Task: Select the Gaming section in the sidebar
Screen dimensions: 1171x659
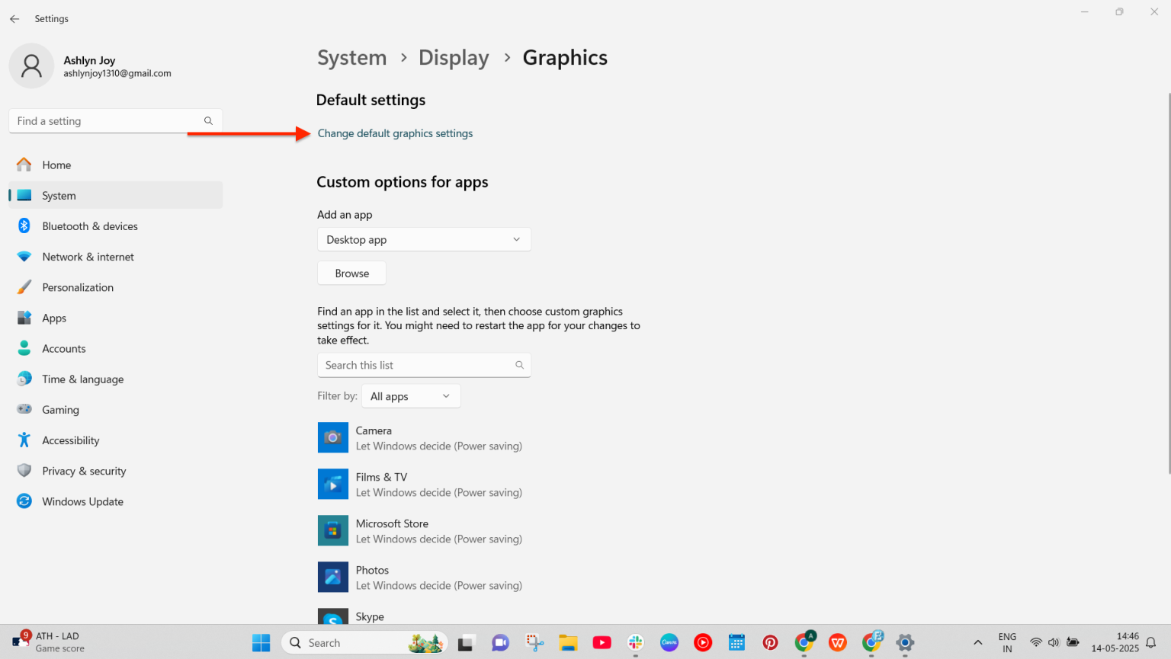Action: [60, 409]
